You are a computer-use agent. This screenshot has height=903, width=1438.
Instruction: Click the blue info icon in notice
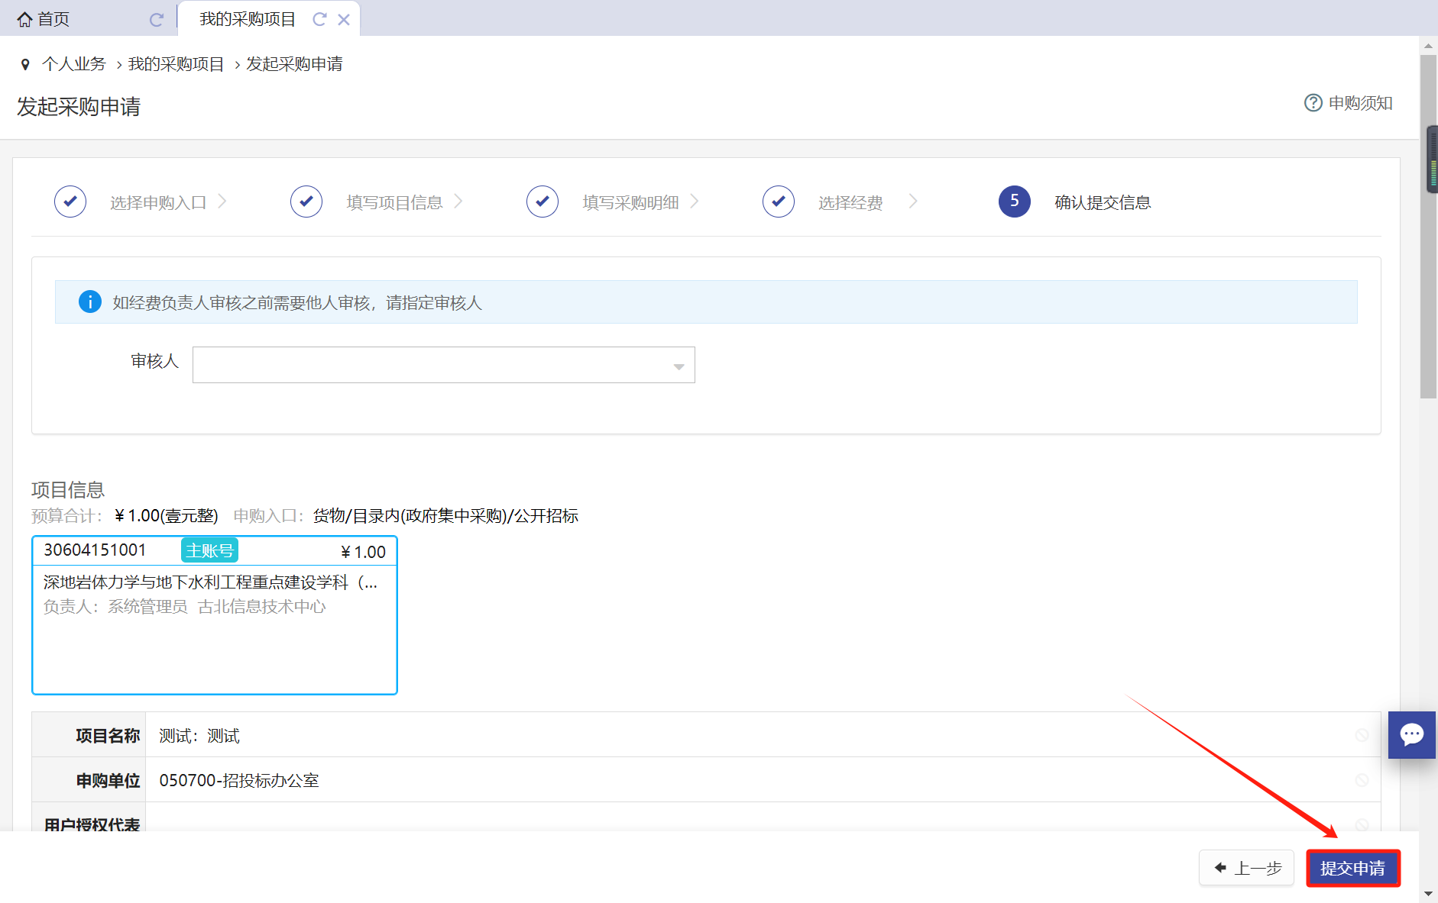pos(90,302)
